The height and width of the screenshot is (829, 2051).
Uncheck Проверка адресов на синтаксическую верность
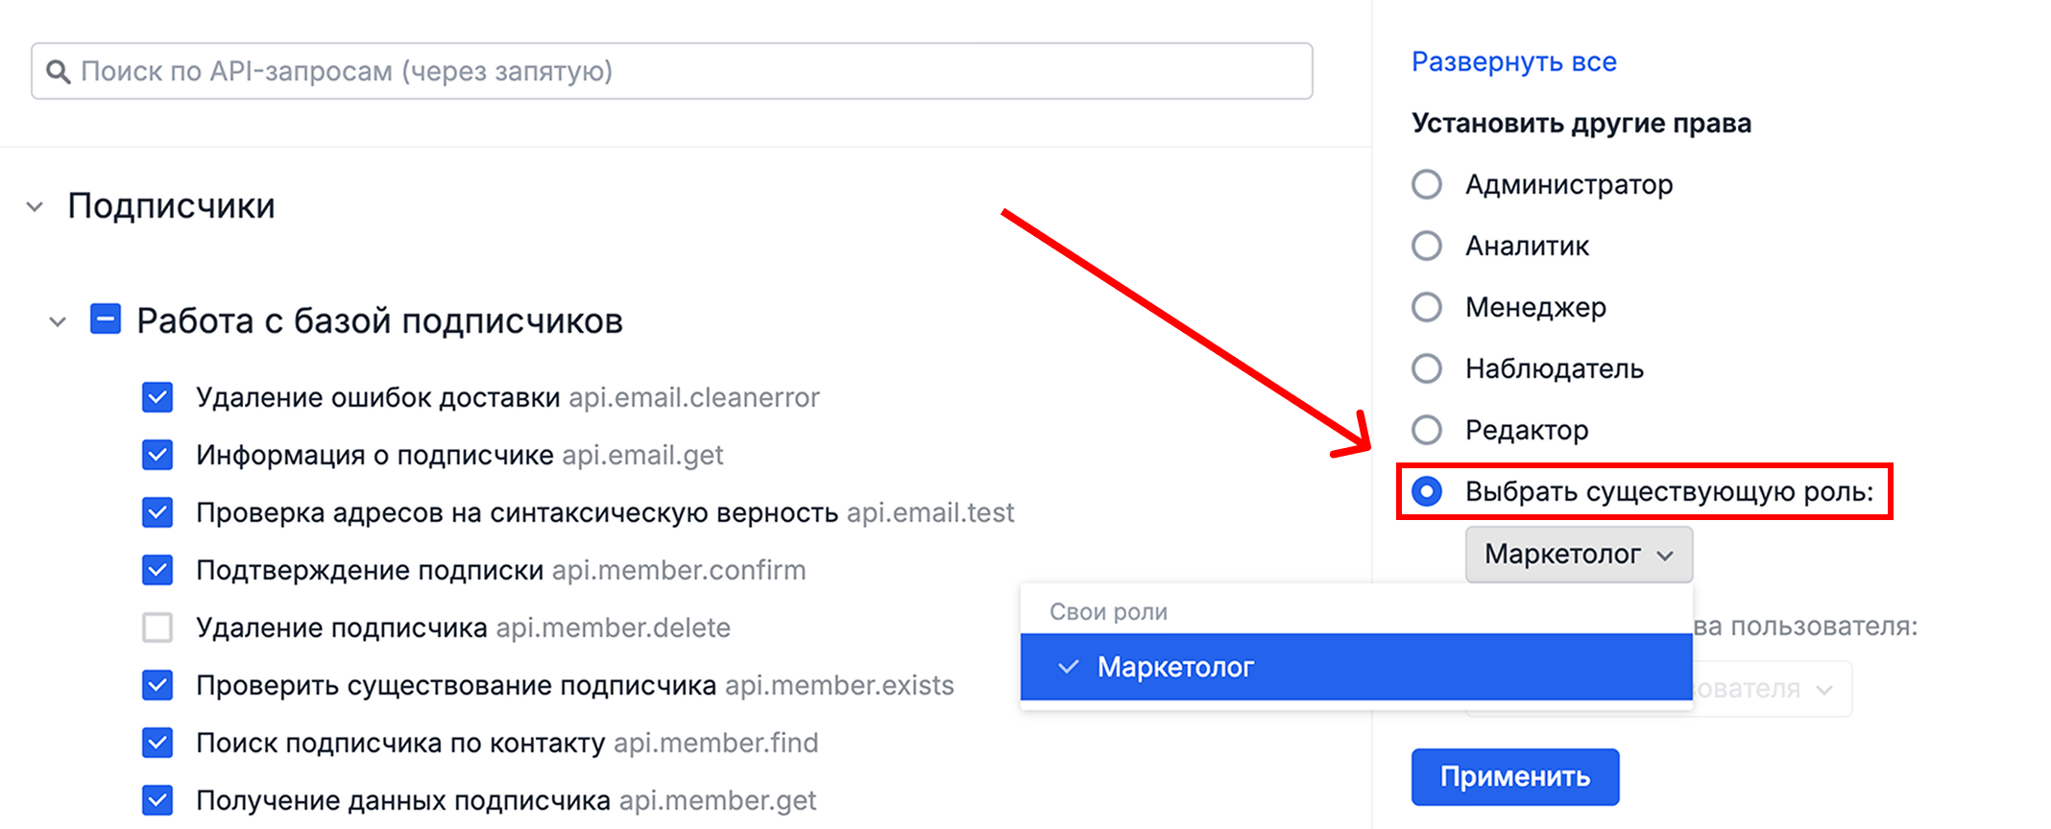[x=157, y=512]
